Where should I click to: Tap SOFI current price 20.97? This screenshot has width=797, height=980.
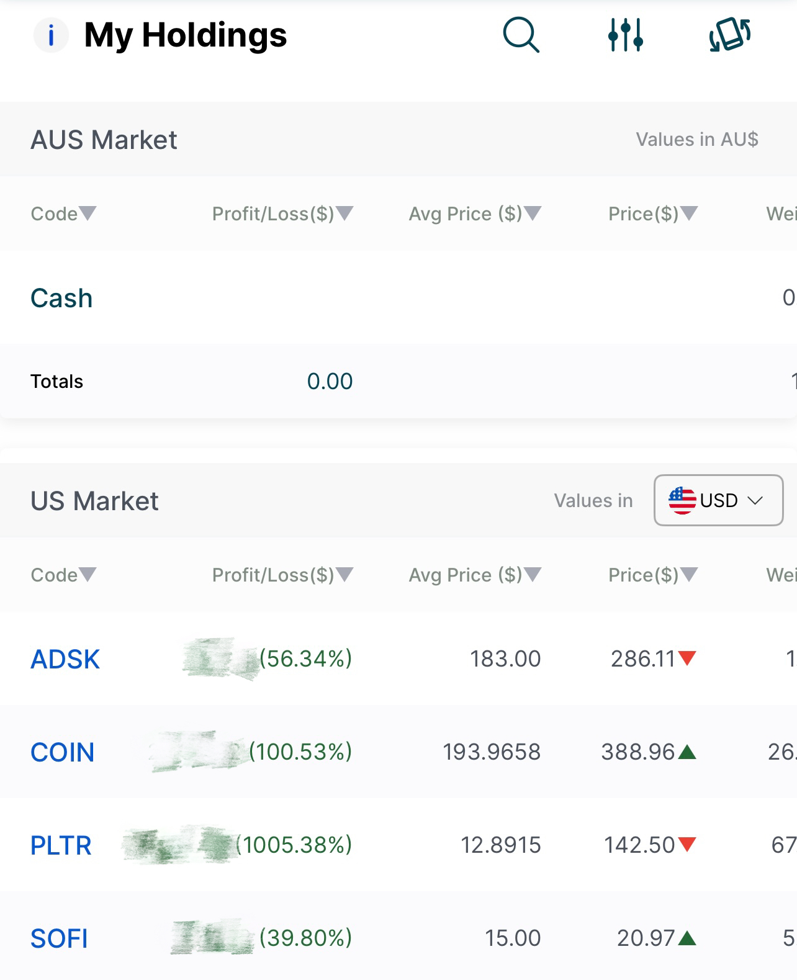point(646,938)
